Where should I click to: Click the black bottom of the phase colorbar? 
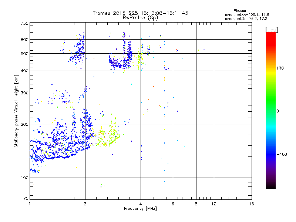pos(271,186)
